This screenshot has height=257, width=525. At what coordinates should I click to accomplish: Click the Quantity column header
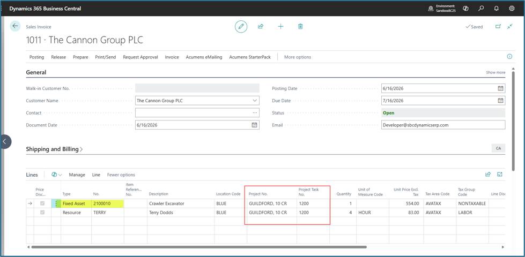coord(344,194)
